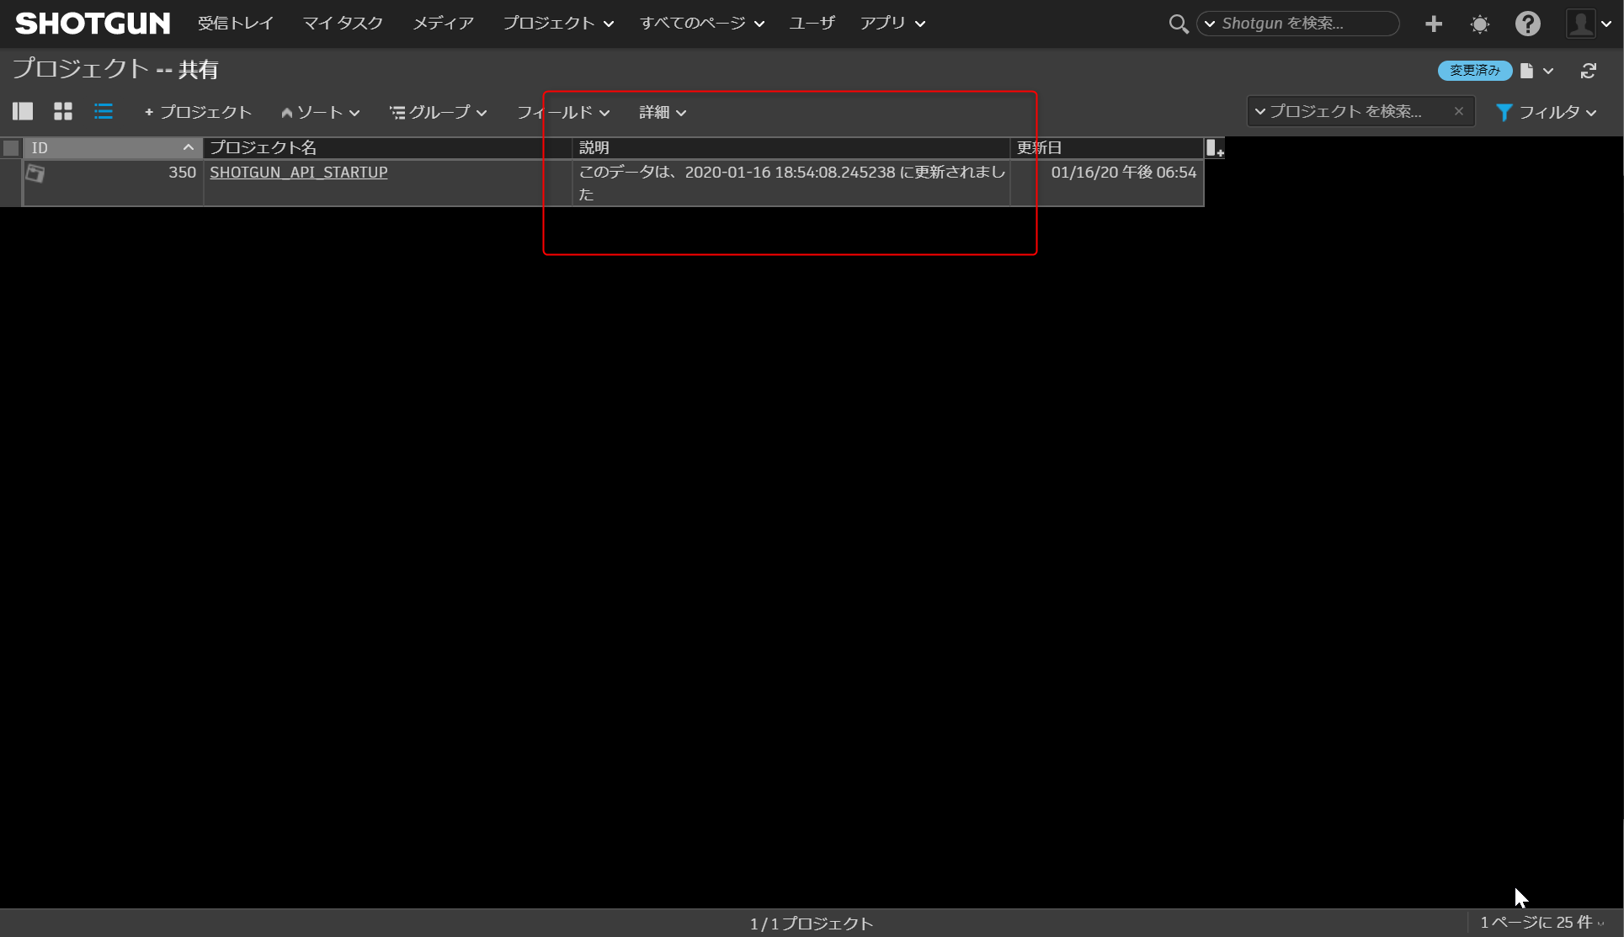The image size is (1624, 937).
Task: Switch to the master-detail view mode icon
Action: (23, 111)
